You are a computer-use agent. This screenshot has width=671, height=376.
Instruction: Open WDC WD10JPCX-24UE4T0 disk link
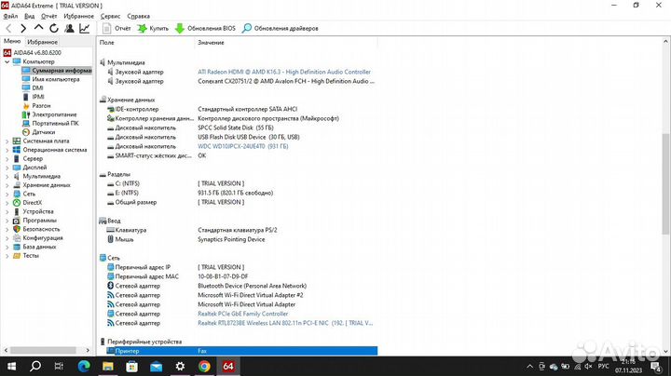tap(242, 146)
